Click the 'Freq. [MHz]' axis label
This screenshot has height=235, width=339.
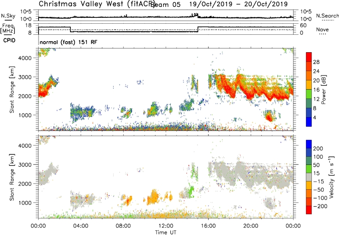point(8,28)
